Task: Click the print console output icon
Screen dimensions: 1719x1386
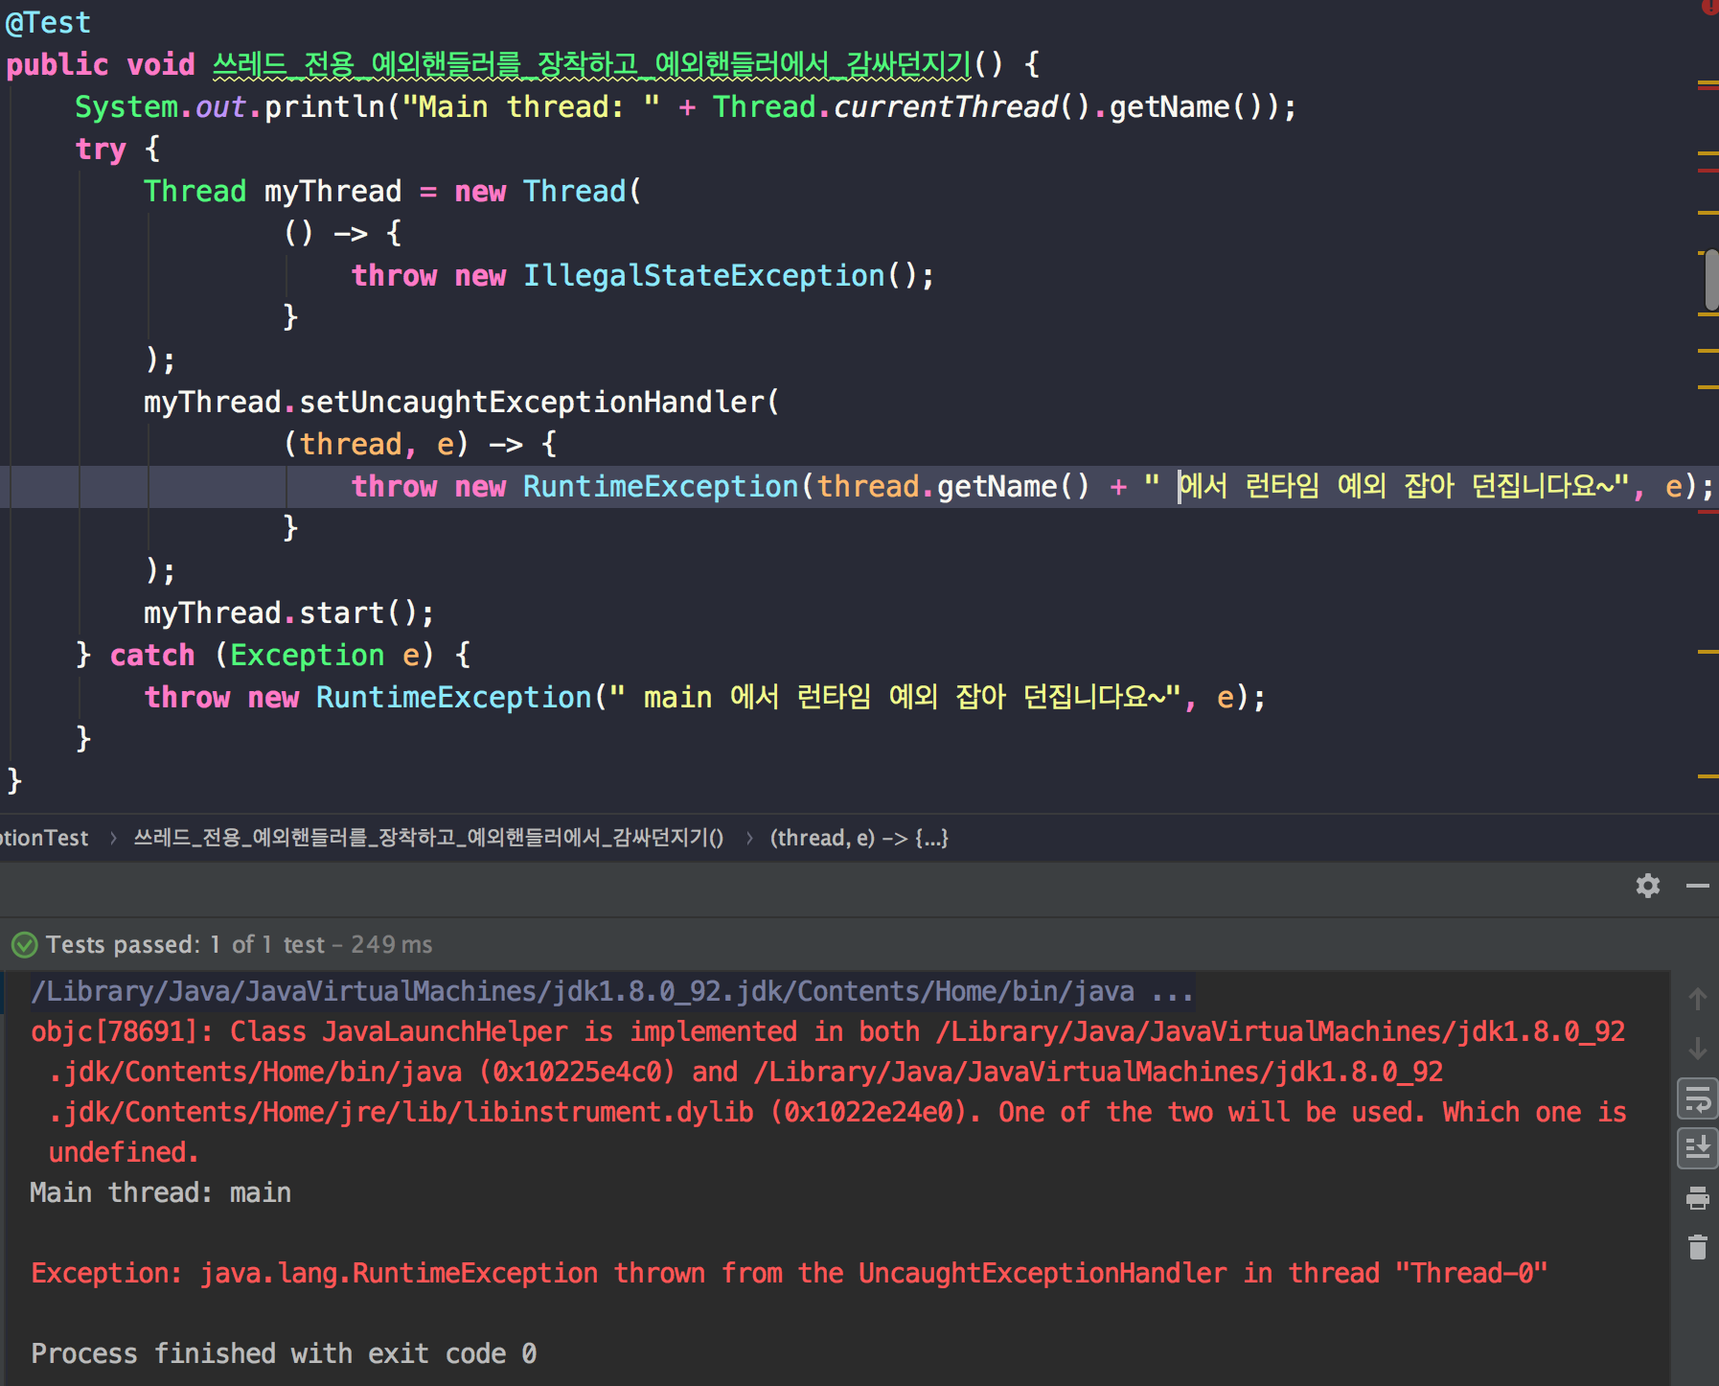Action: 1697,1197
